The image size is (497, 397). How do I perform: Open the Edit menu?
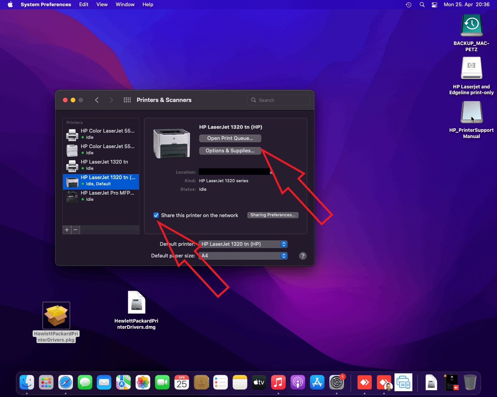[83, 5]
